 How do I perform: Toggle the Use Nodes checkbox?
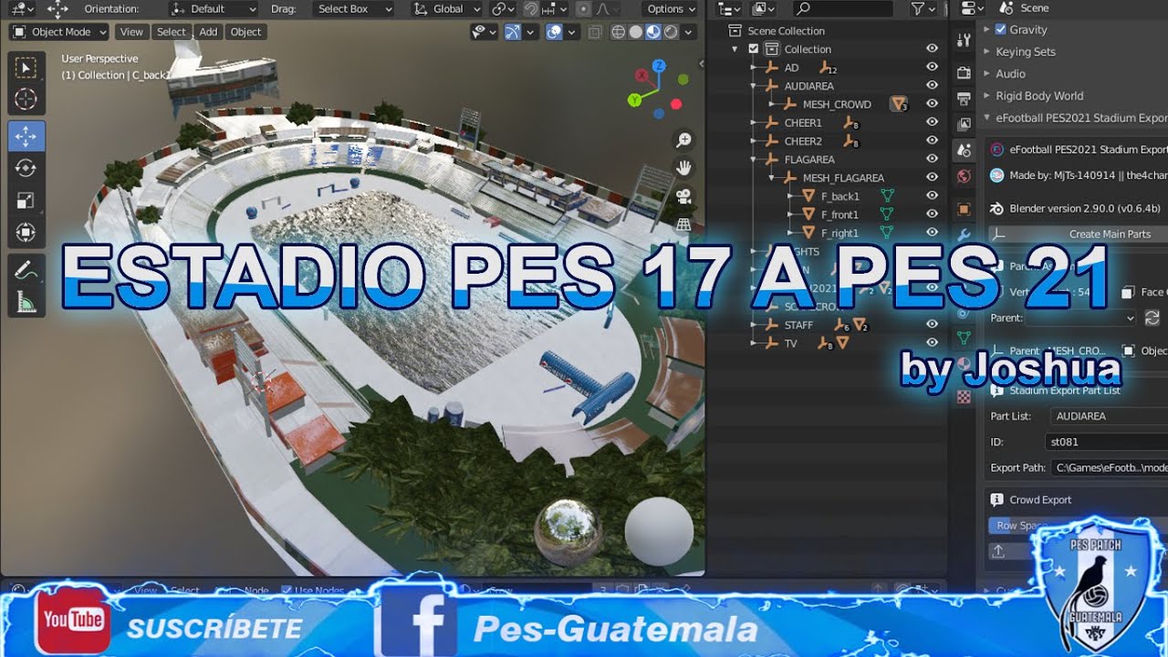(287, 590)
